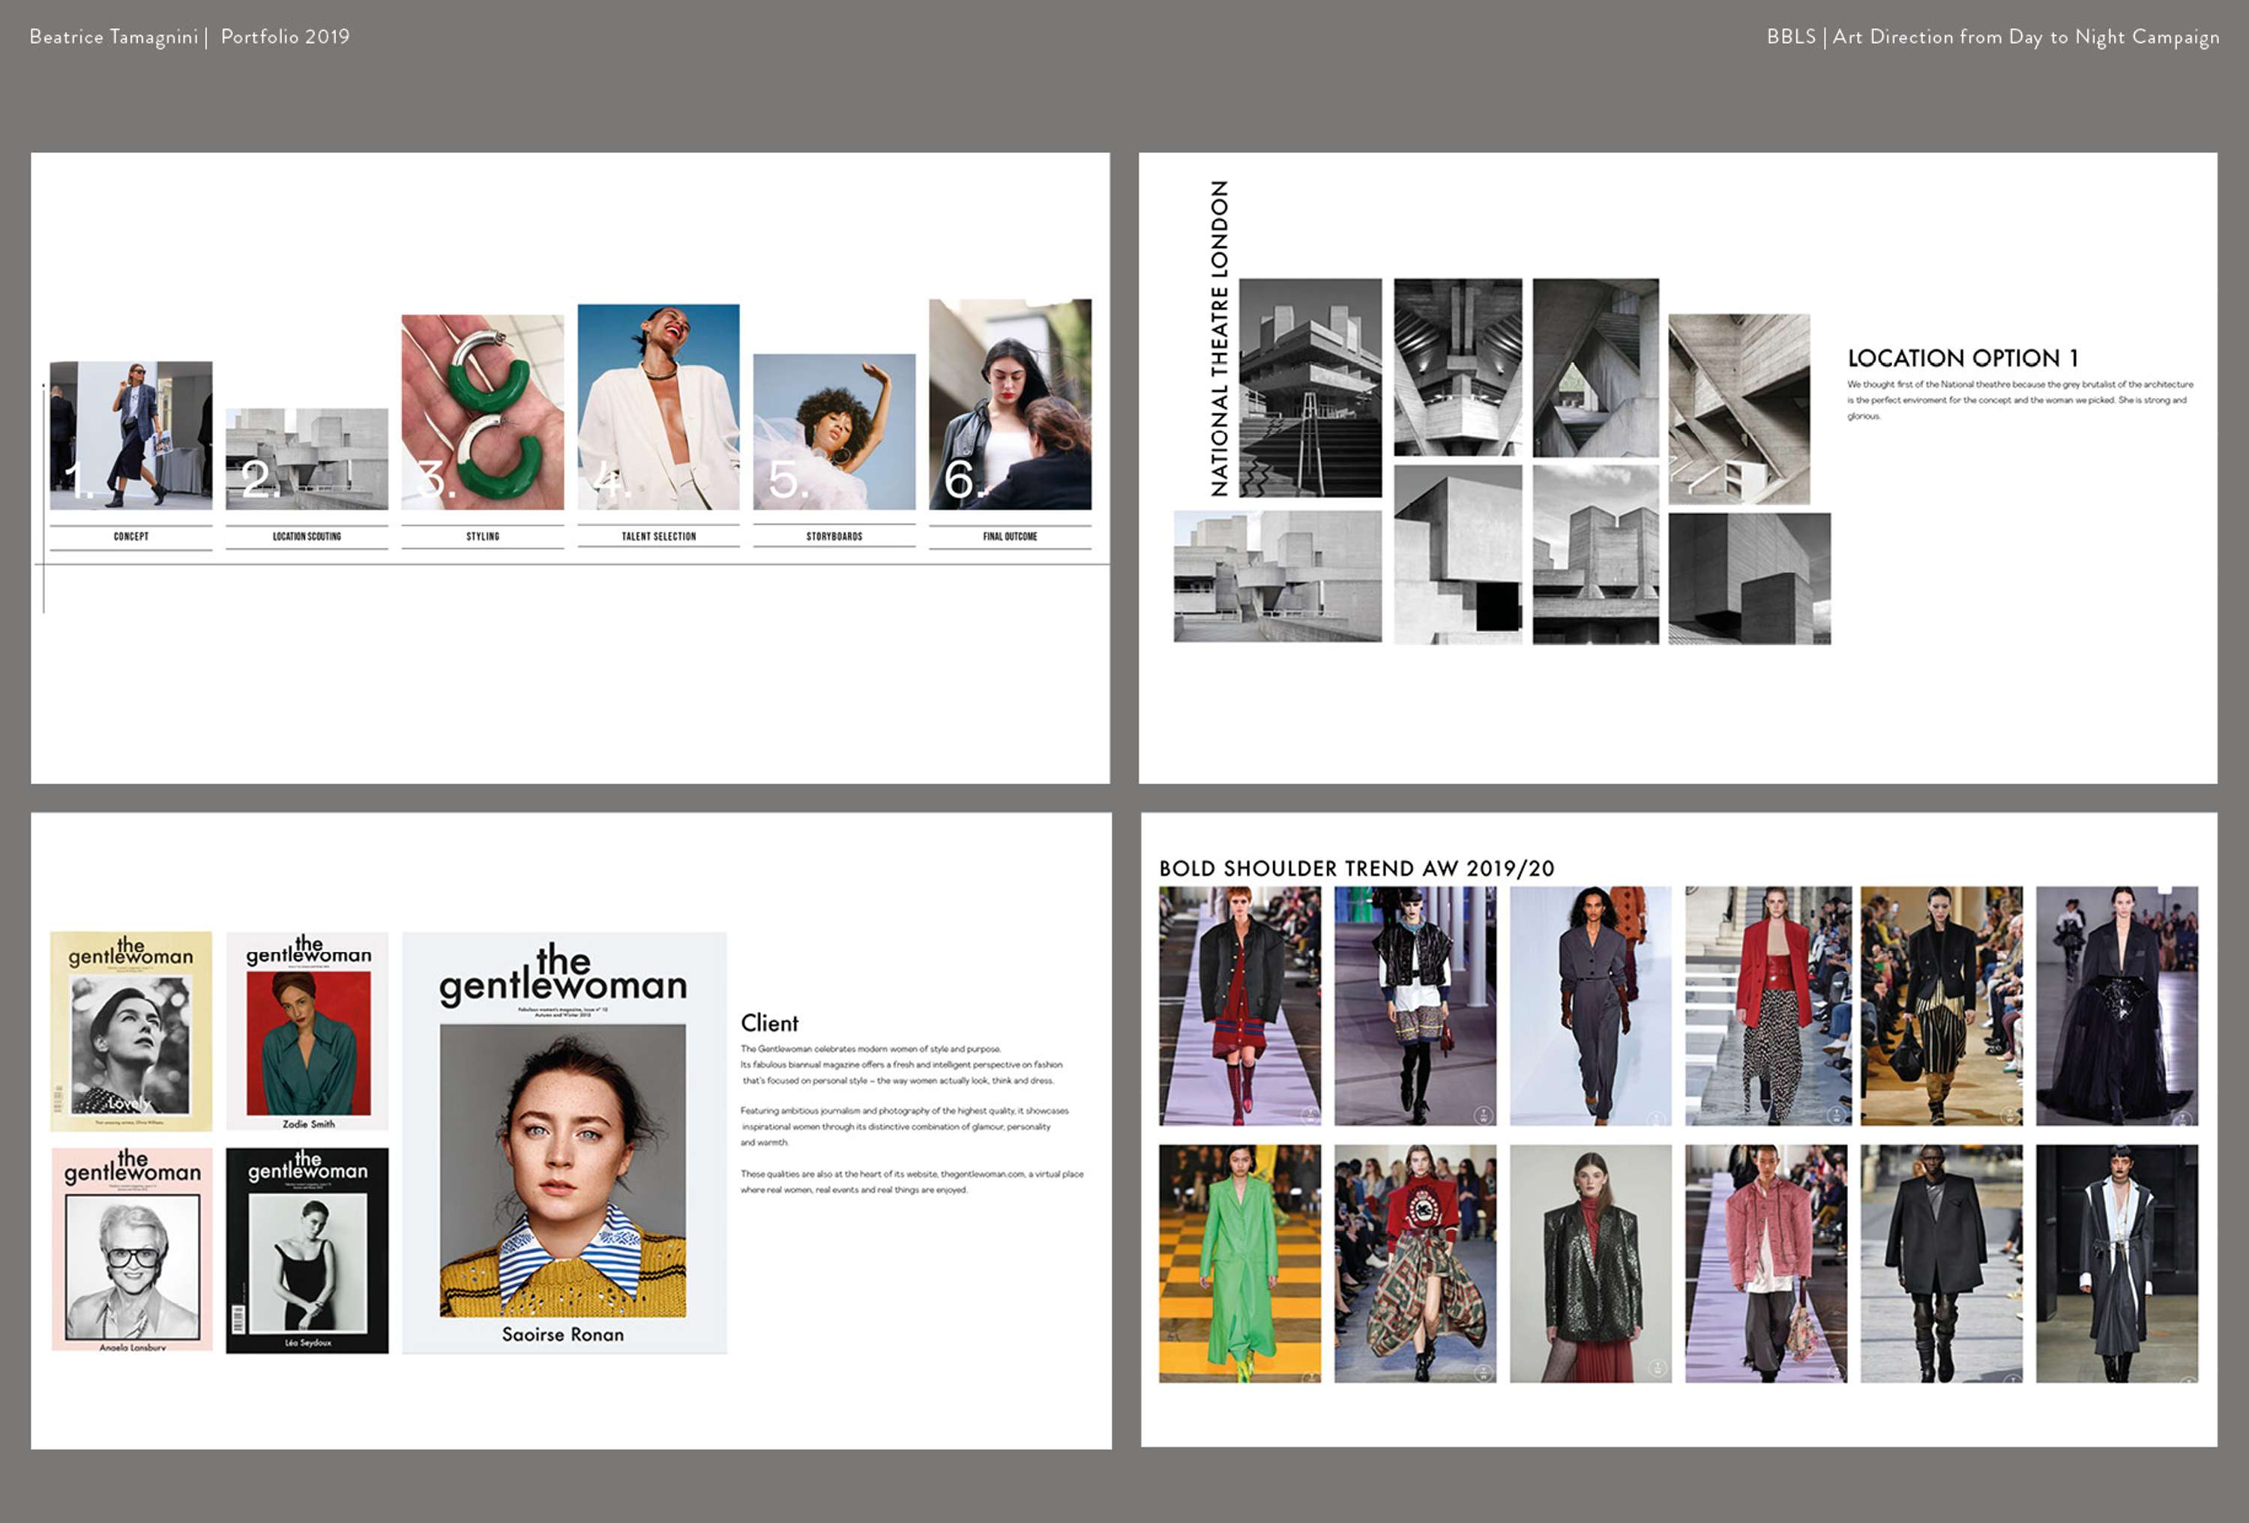Click the 'Portfolio 2019' header text
Image resolution: width=2249 pixels, height=1523 pixels.
click(x=286, y=37)
